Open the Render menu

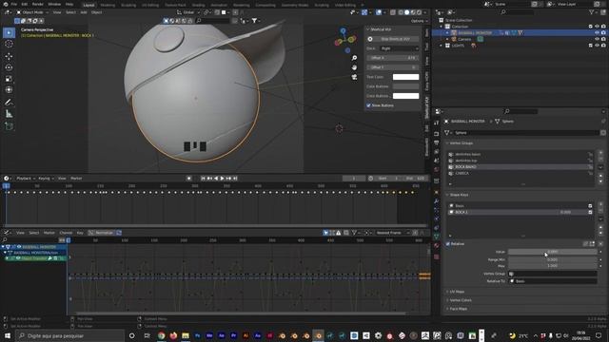coord(38,4)
